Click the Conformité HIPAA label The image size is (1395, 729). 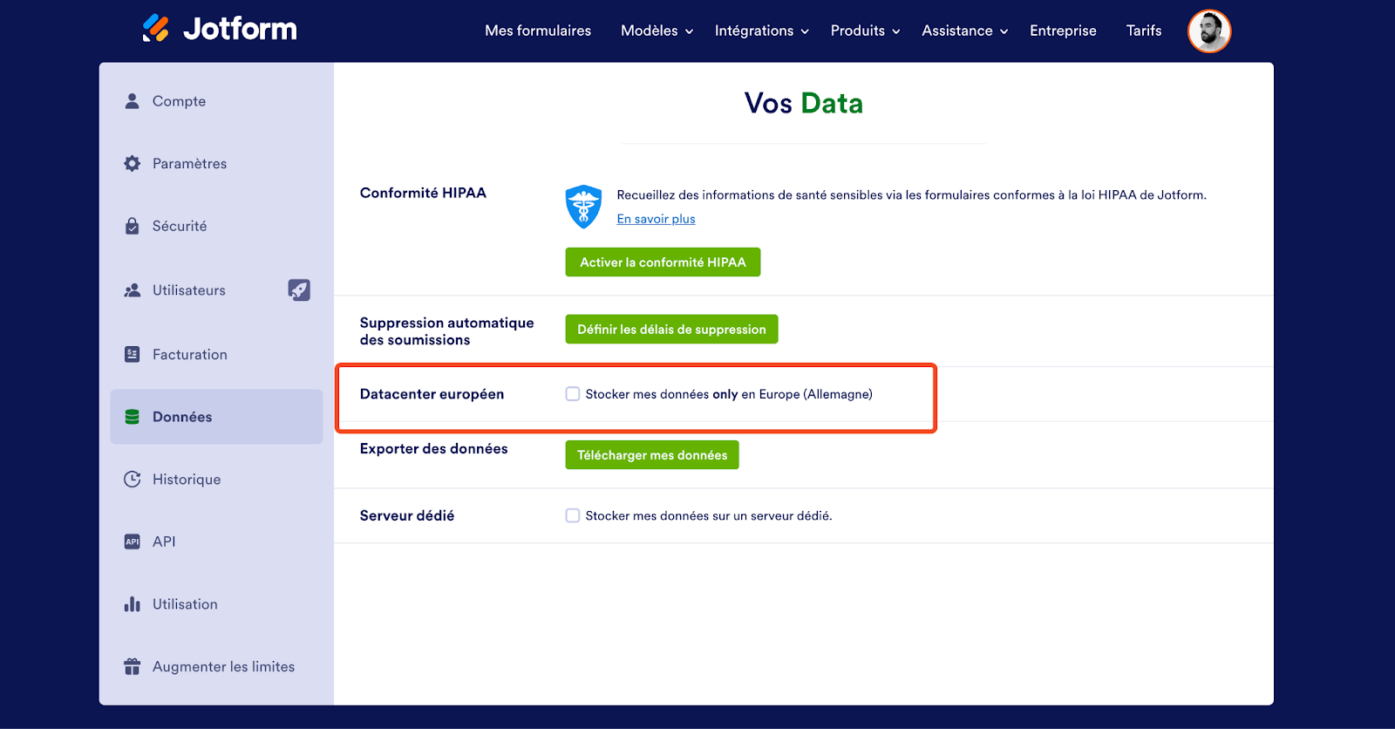pyautogui.click(x=423, y=193)
